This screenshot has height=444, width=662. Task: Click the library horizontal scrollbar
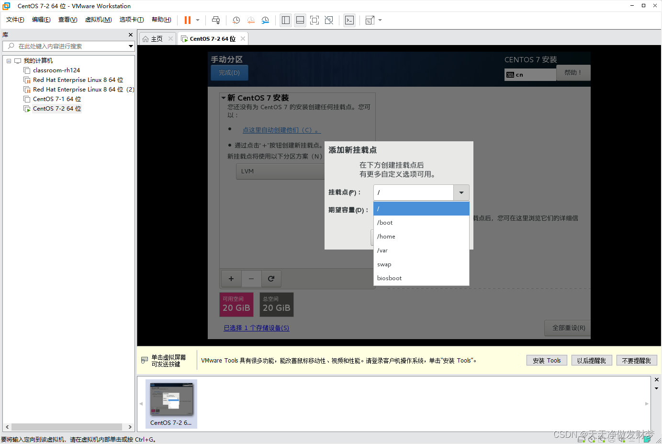point(67,427)
